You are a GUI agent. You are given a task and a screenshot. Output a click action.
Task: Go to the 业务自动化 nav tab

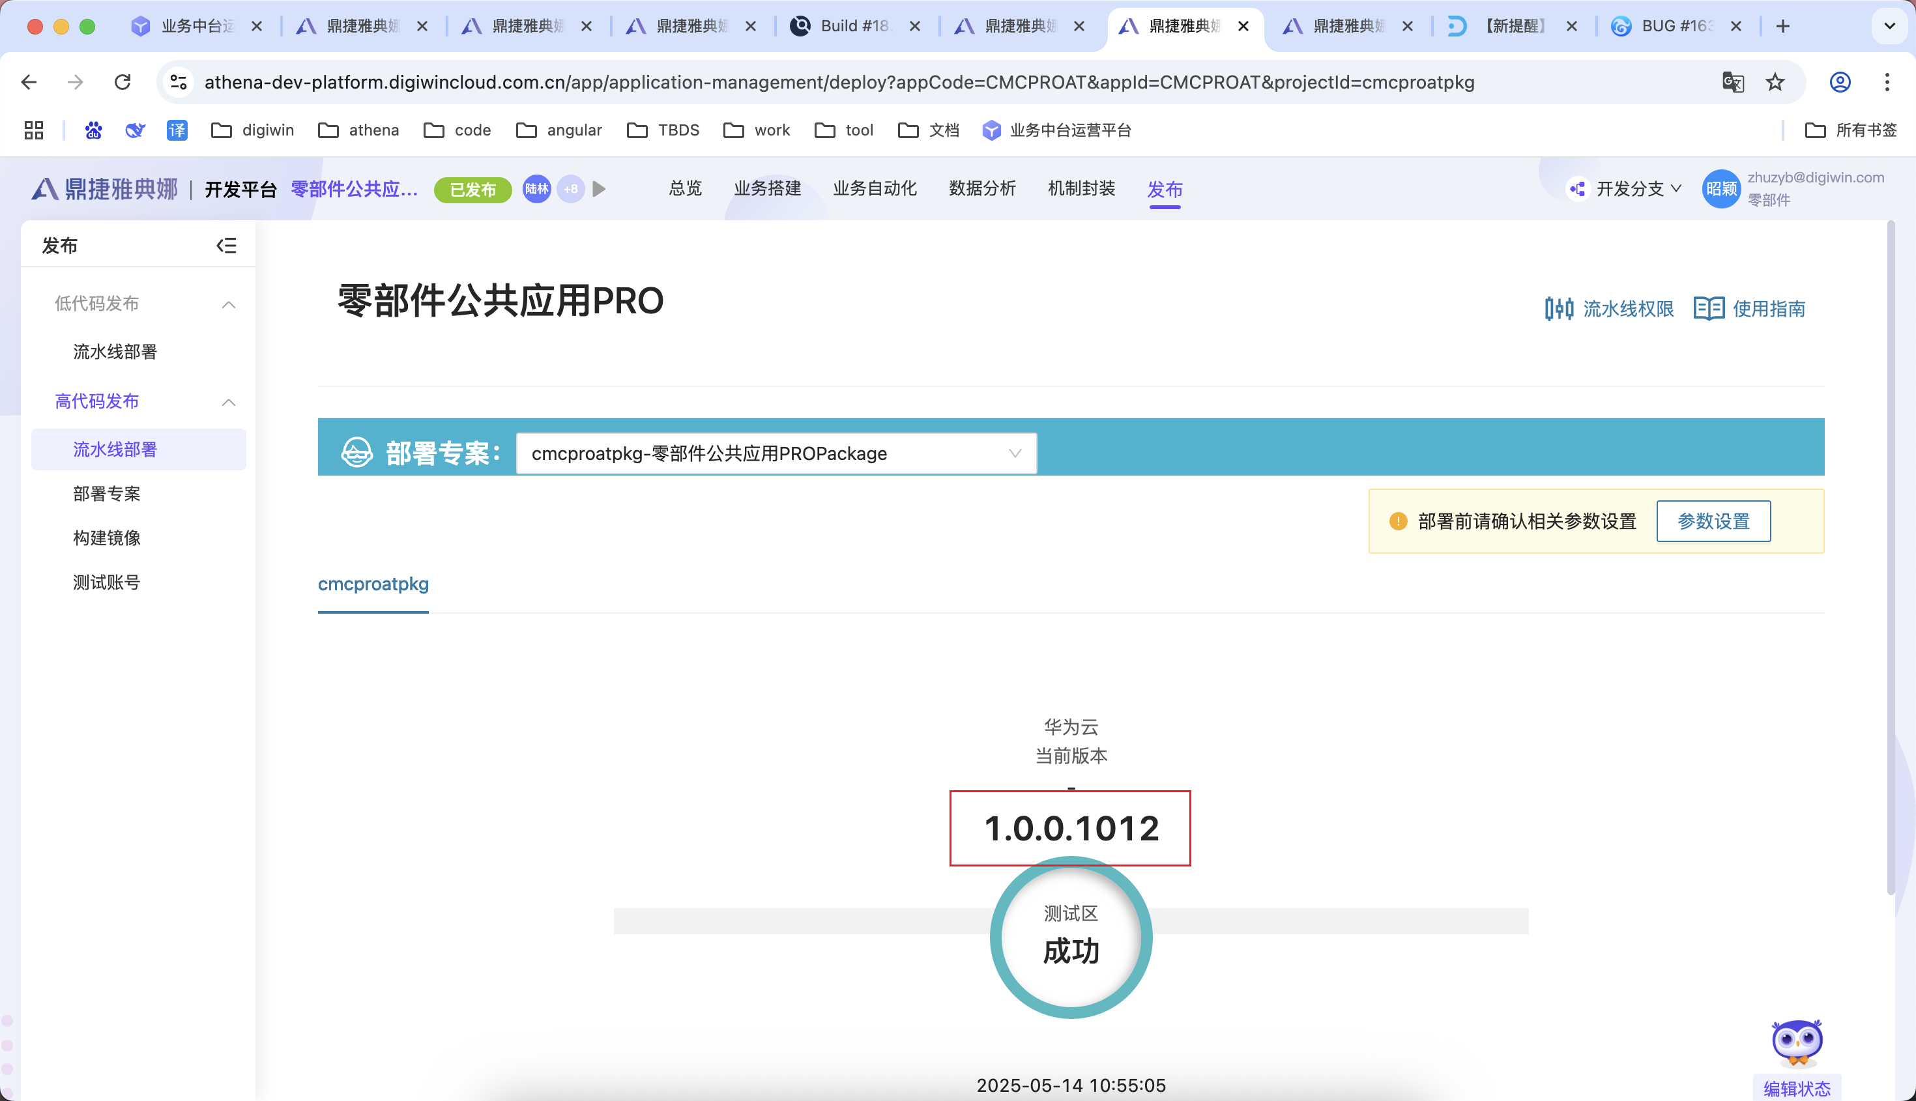pyautogui.click(x=875, y=188)
